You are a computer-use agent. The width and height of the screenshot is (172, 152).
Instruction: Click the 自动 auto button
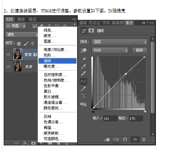tap(140, 50)
